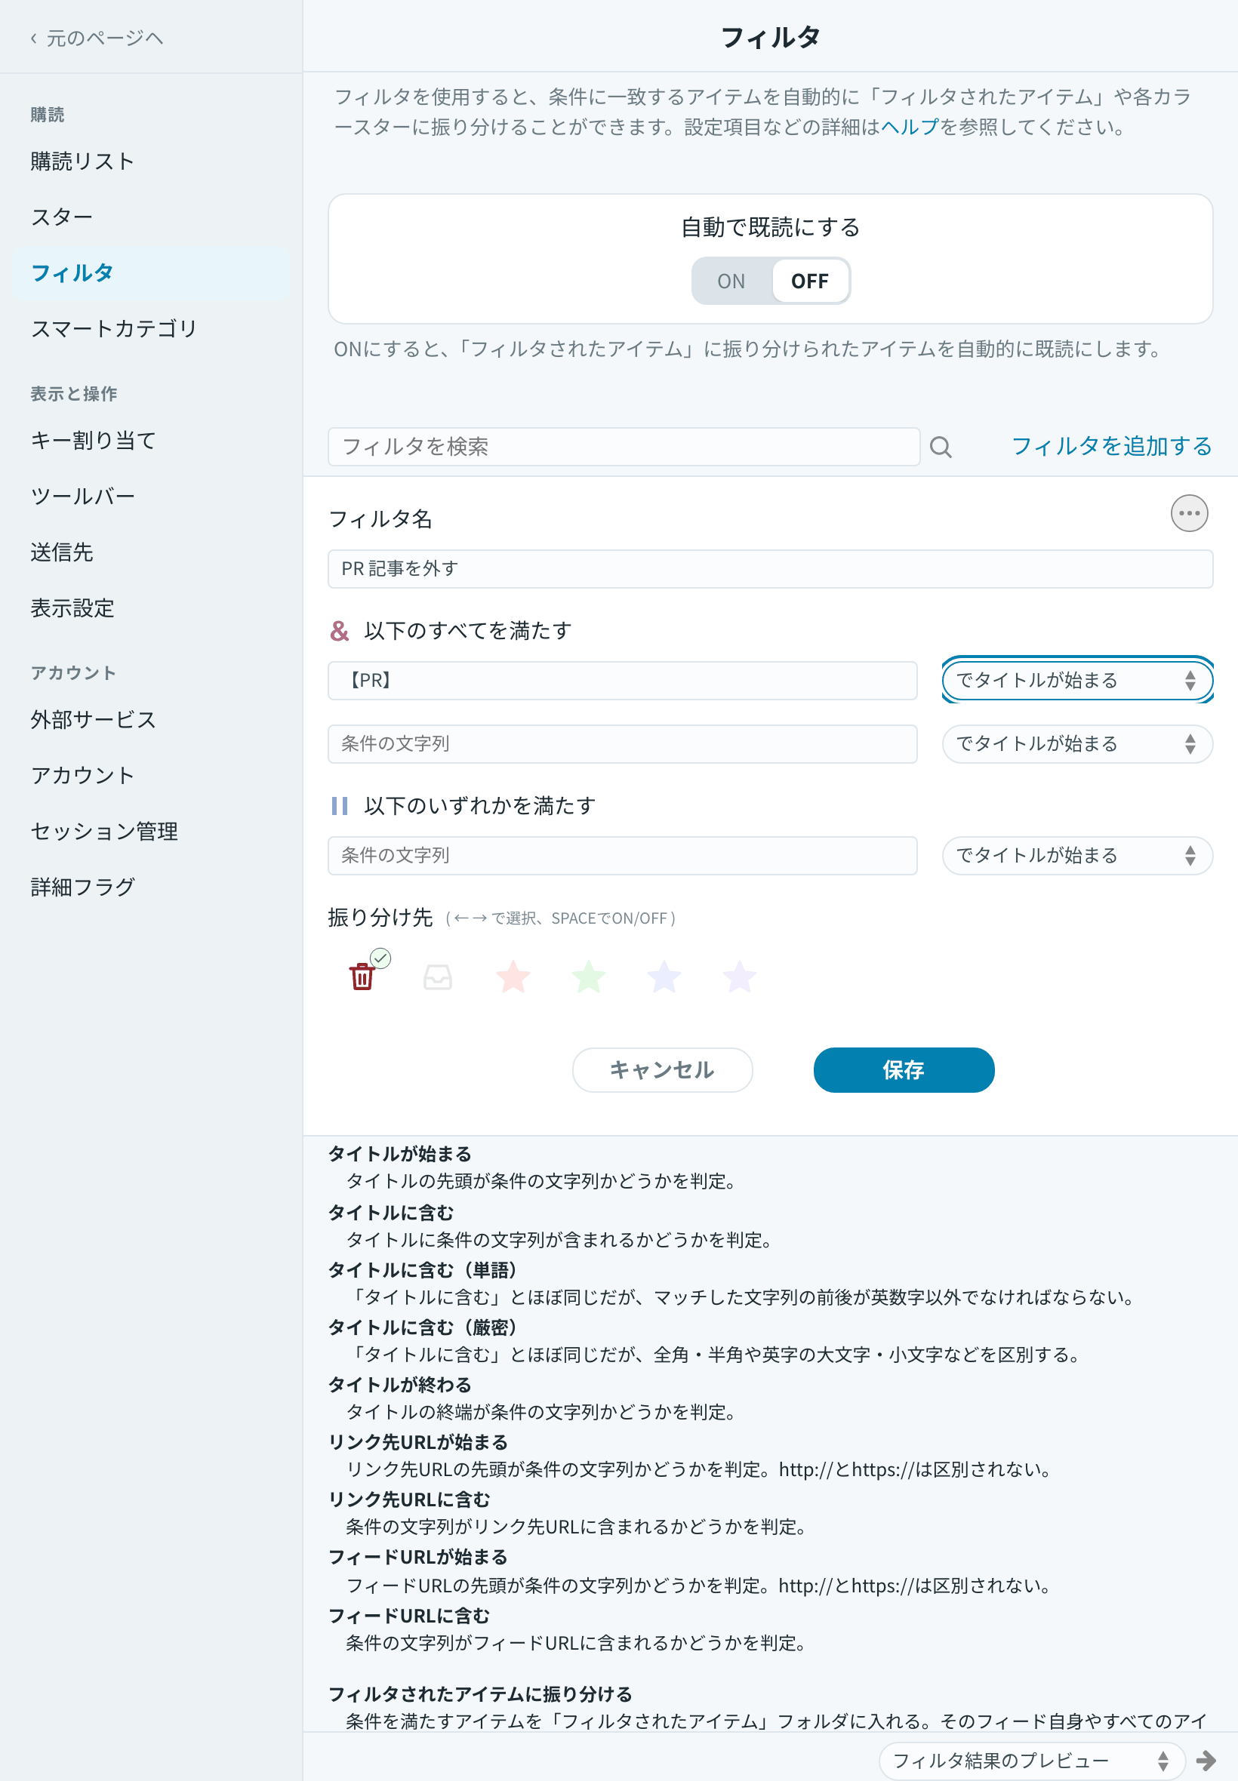Select フィルタ in sidebar

pyautogui.click(x=150, y=273)
